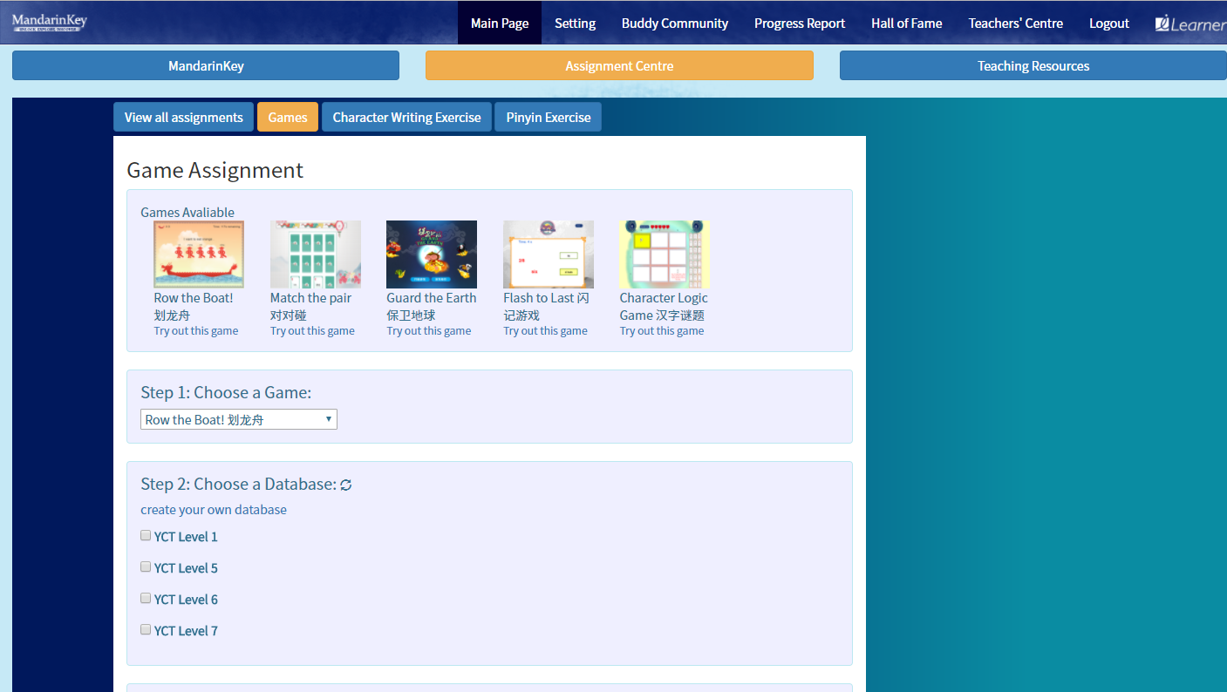
Task: Open Setting in the top navigation
Action: click(576, 23)
